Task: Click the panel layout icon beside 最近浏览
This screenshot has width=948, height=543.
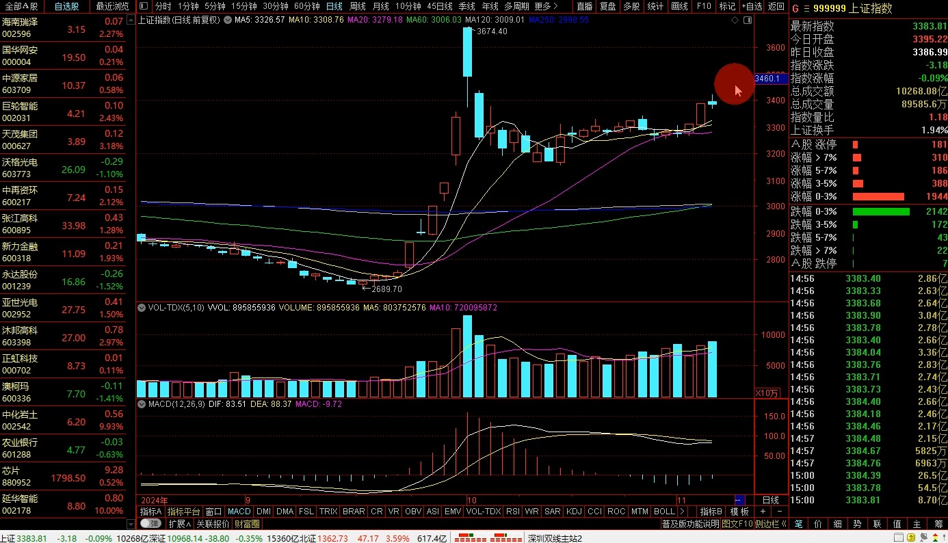Action: (144, 6)
